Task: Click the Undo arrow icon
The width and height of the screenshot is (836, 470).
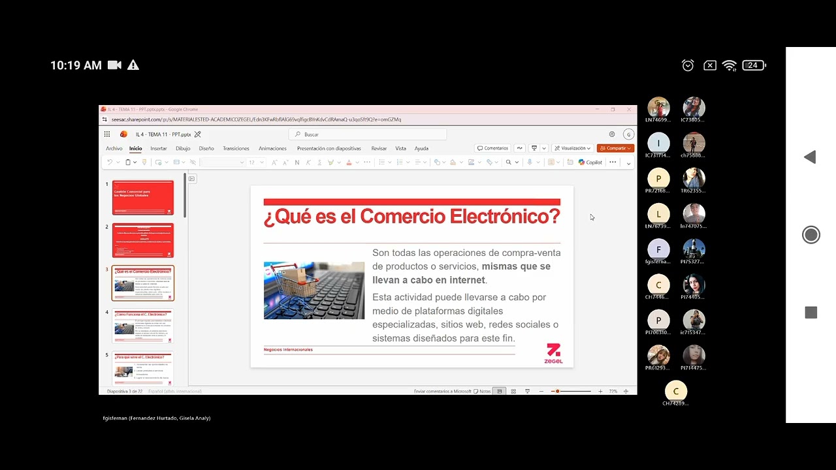Action: pos(110,162)
